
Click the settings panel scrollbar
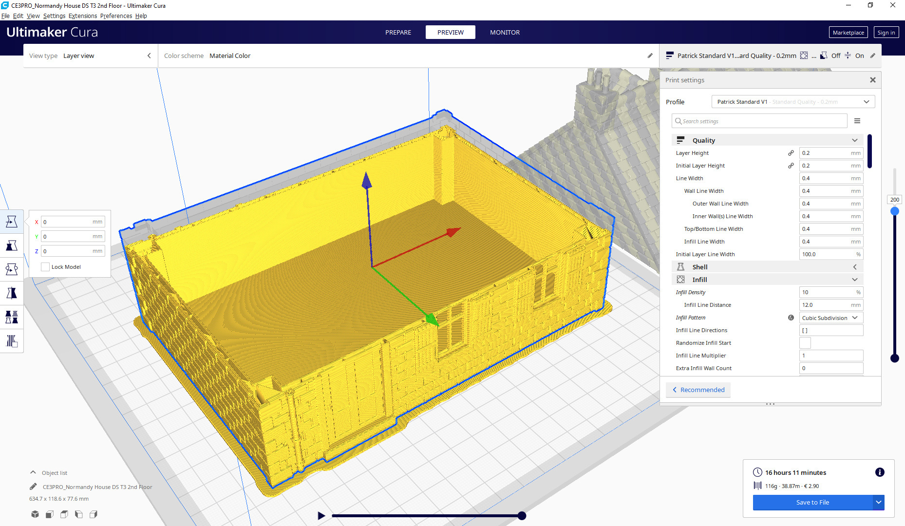coord(869,151)
